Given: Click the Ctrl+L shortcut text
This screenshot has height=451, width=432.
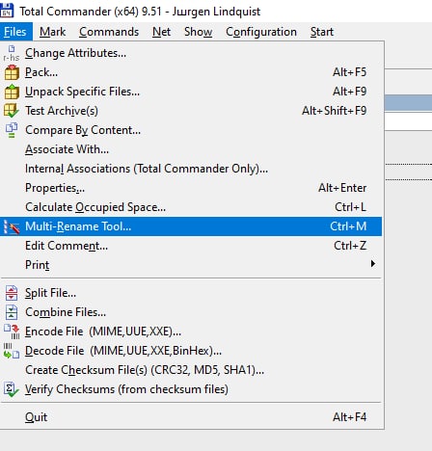Looking at the screenshot, I should coord(350,207).
